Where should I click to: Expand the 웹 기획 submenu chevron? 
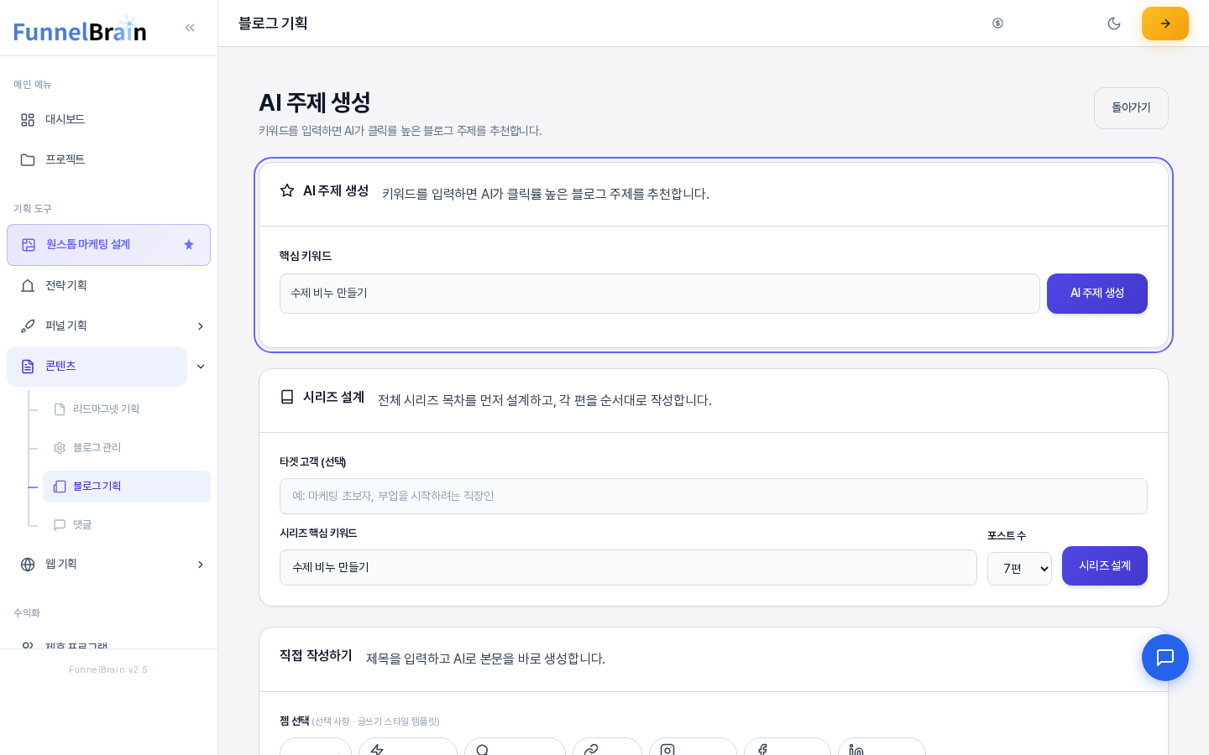[x=201, y=565]
